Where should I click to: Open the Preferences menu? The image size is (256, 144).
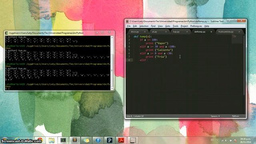coord(196,26)
